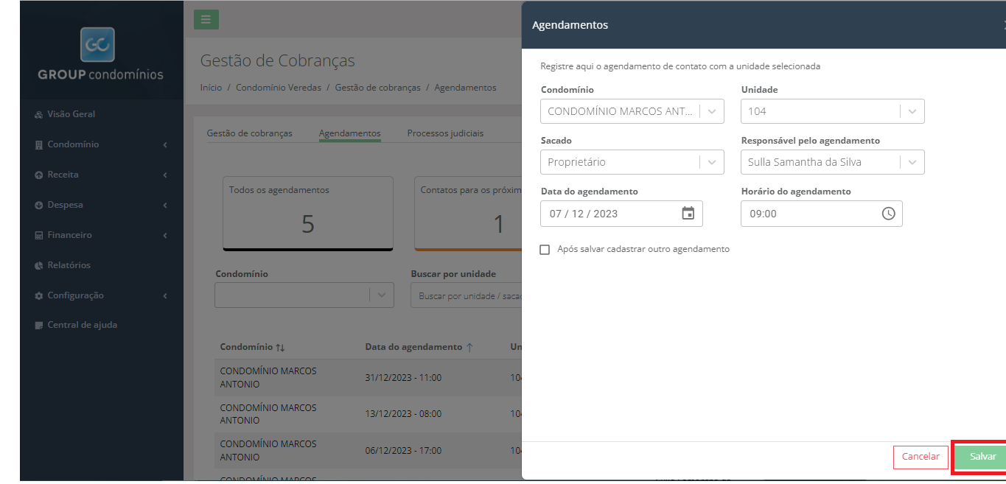
Task: Go to Início breadcrumb link
Action: click(x=211, y=88)
